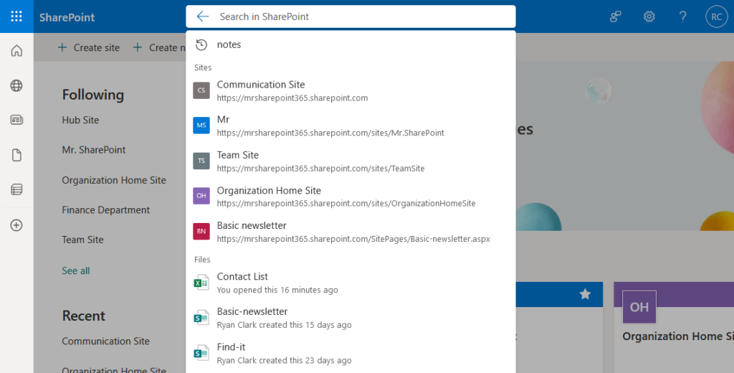This screenshot has height=373, width=734.
Task: Open Mr. SharePoint under Following
Action: (x=94, y=150)
